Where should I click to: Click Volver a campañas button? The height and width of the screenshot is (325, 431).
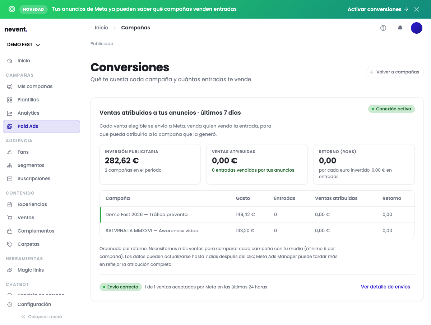pyautogui.click(x=394, y=72)
